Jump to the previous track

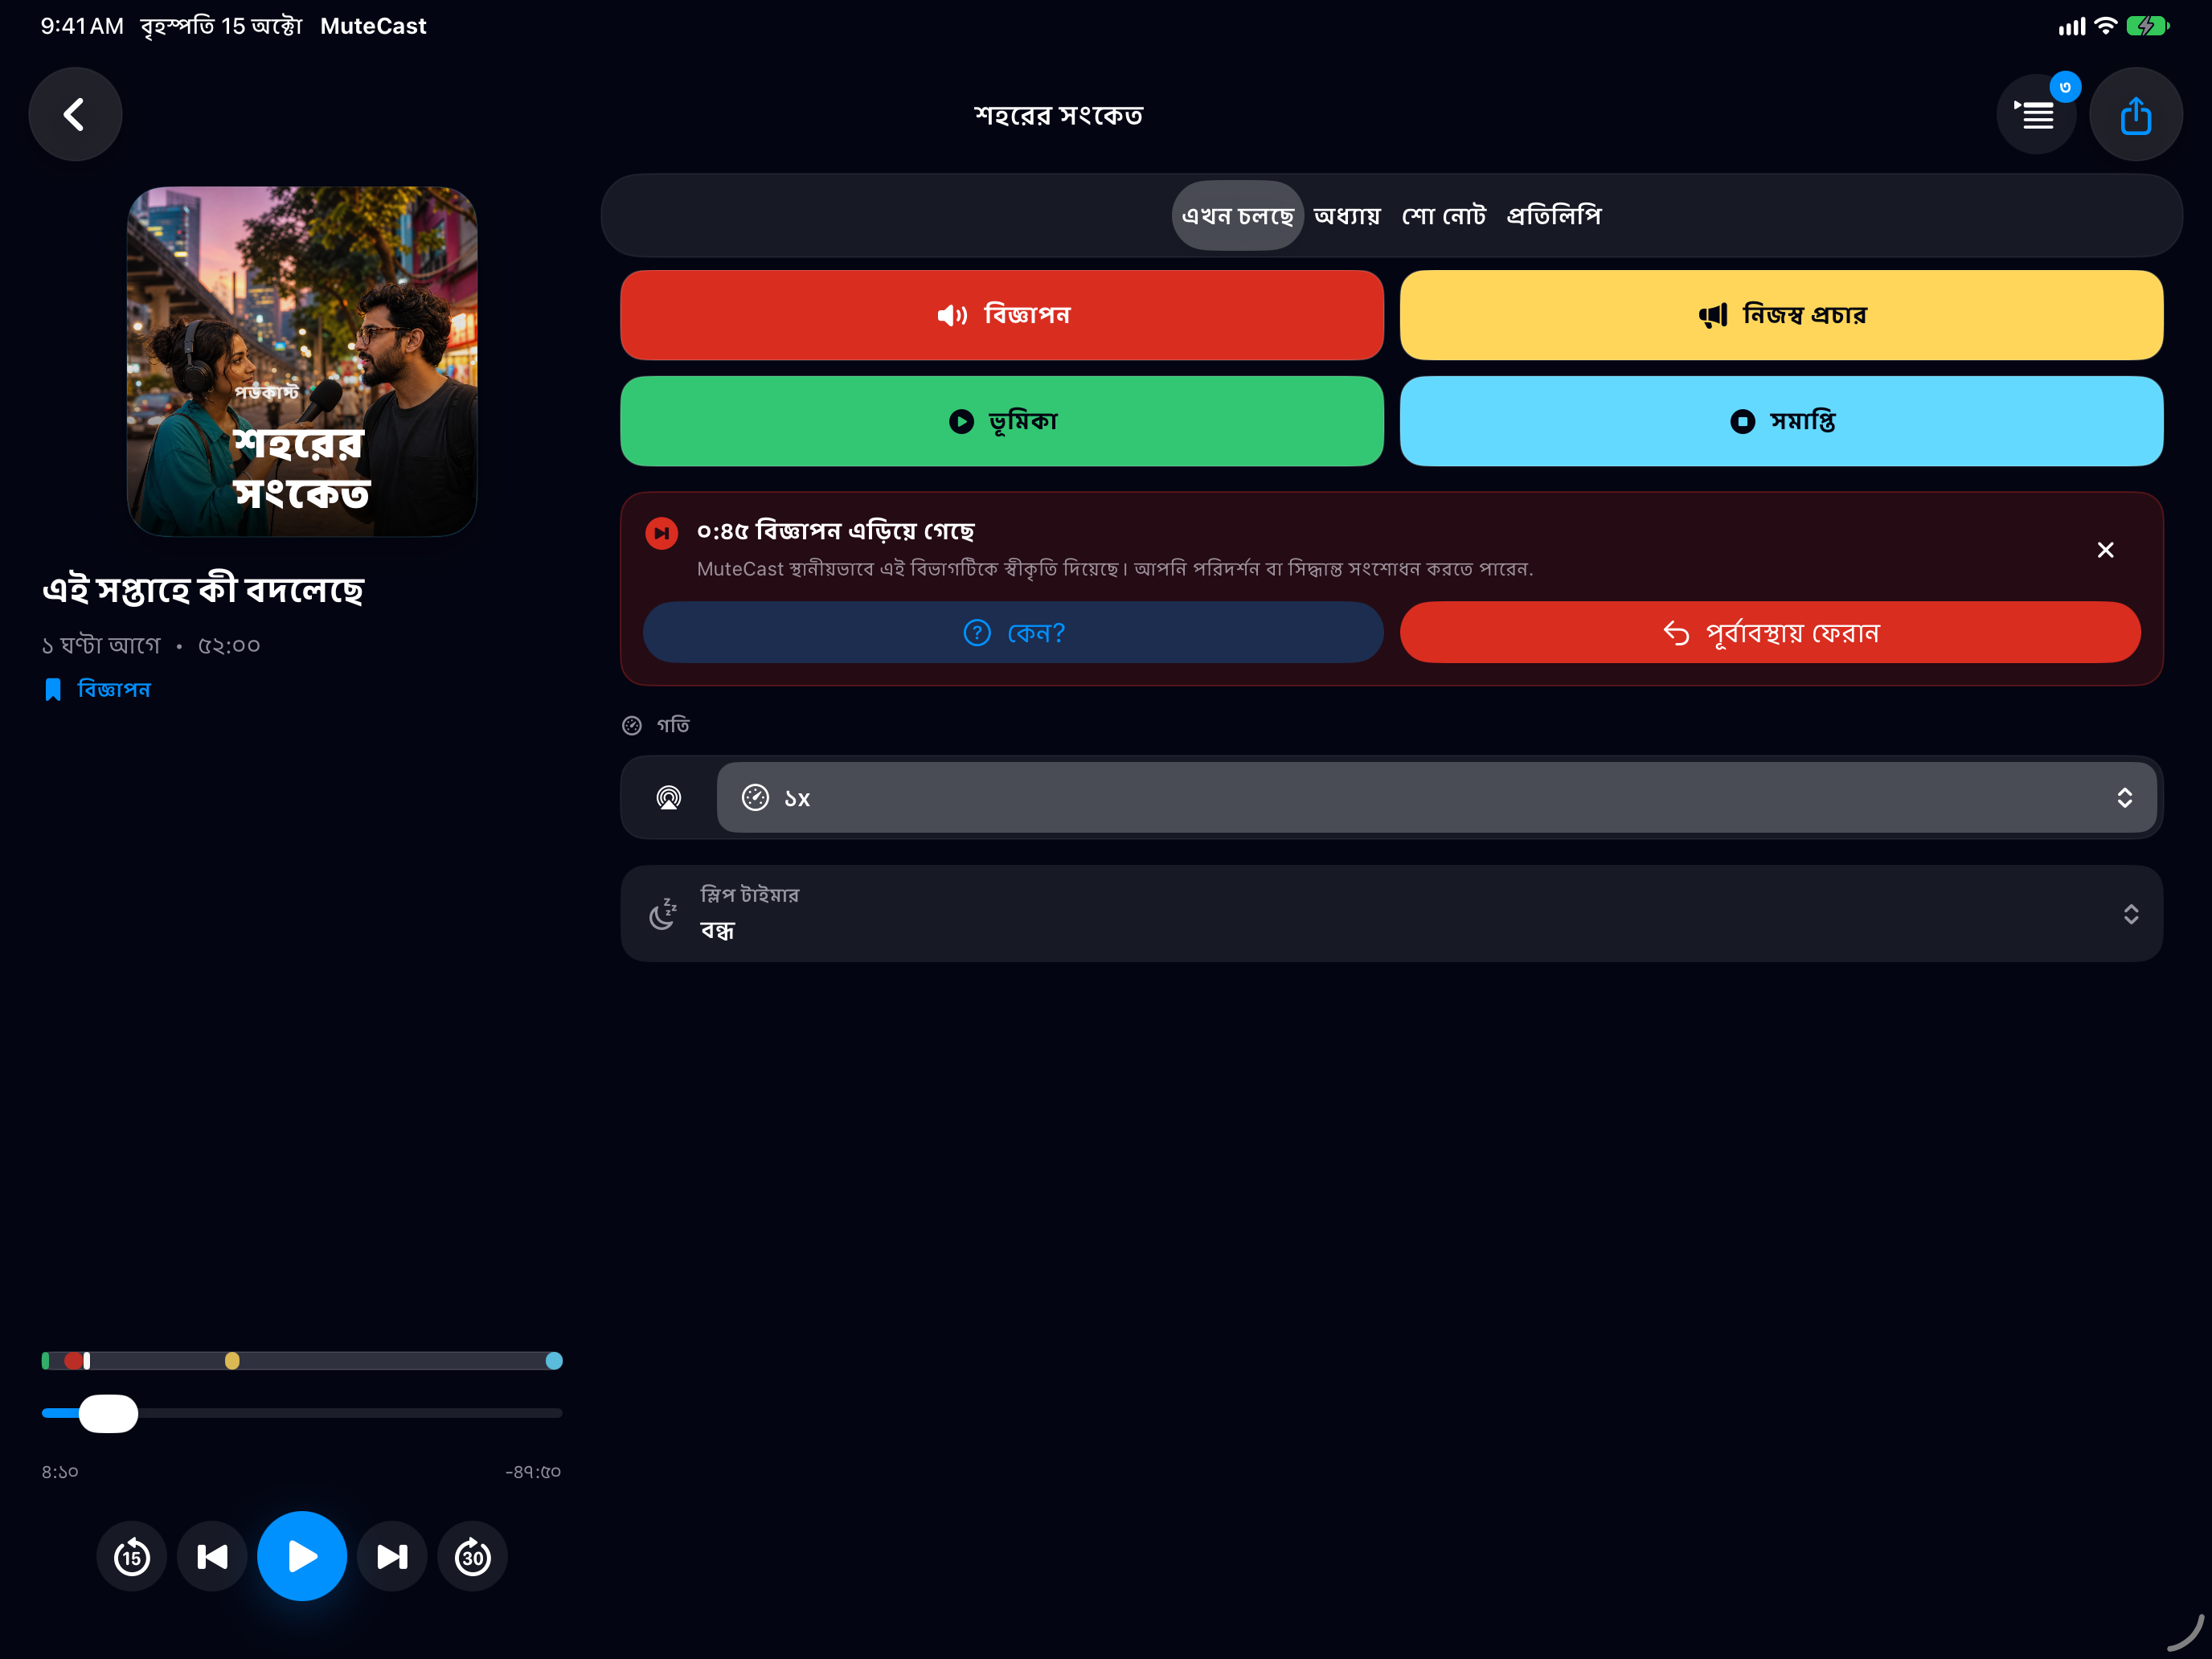[x=212, y=1556]
